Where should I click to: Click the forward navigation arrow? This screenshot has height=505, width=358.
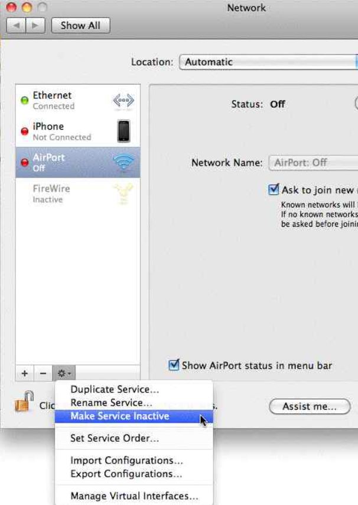[x=35, y=25]
